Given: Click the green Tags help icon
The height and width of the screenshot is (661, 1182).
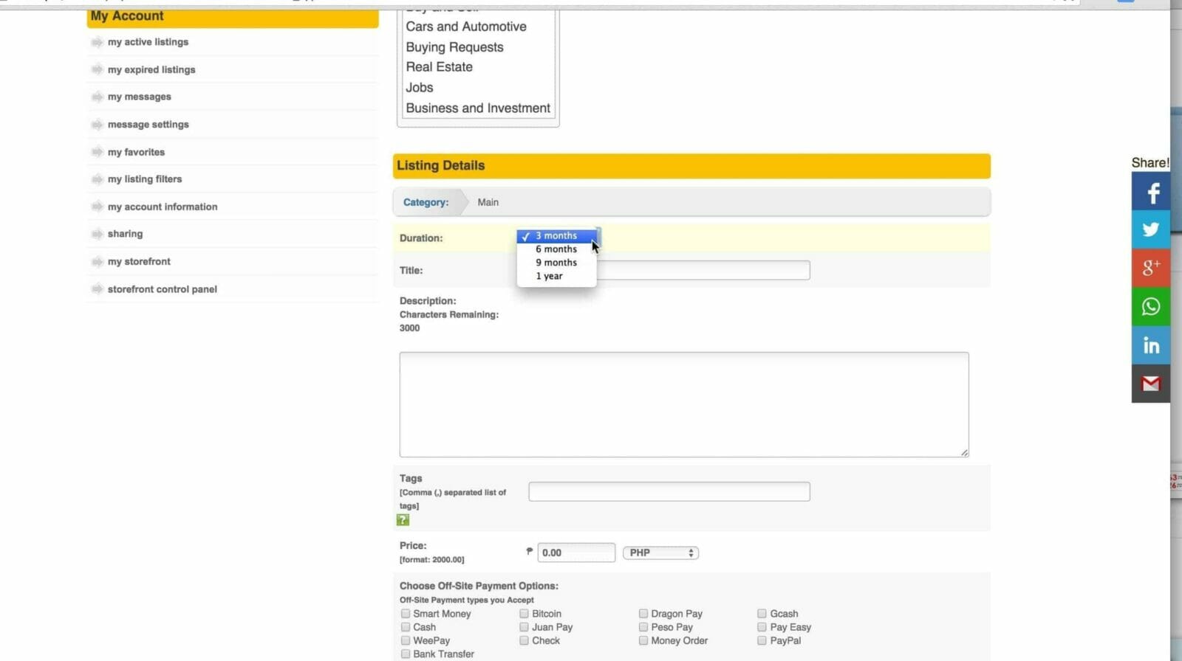Looking at the screenshot, I should [403, 520].
